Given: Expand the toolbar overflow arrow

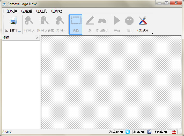Looking at the screenshot, I should pos(152,34).
